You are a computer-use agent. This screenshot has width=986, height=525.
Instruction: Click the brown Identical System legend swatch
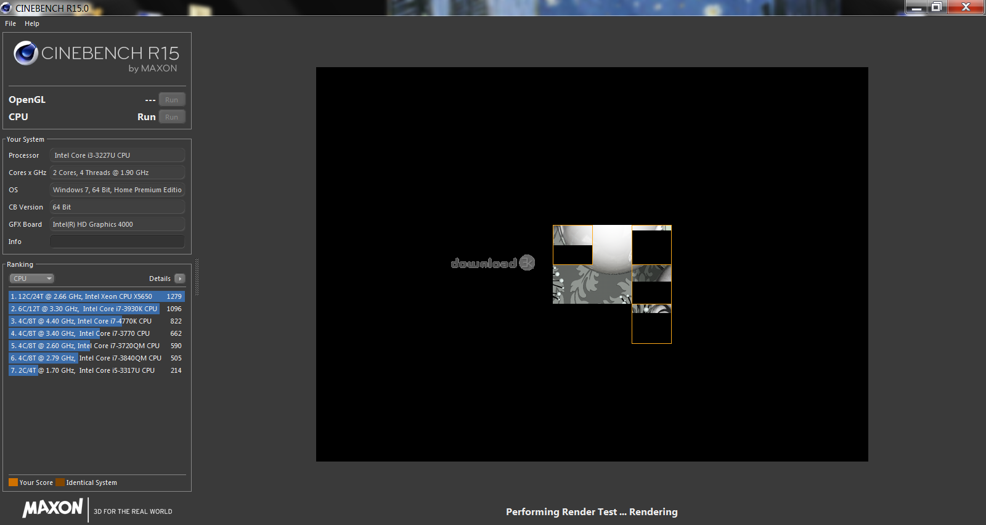point(60,482)
